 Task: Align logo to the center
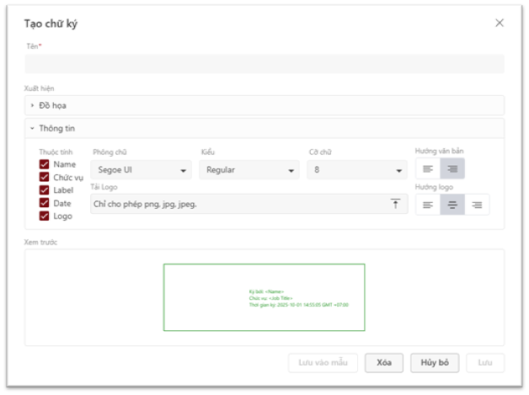[452, 205]
